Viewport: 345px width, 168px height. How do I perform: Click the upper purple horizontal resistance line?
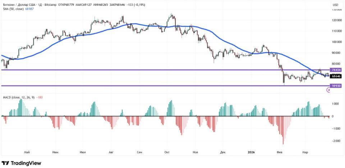144,70
